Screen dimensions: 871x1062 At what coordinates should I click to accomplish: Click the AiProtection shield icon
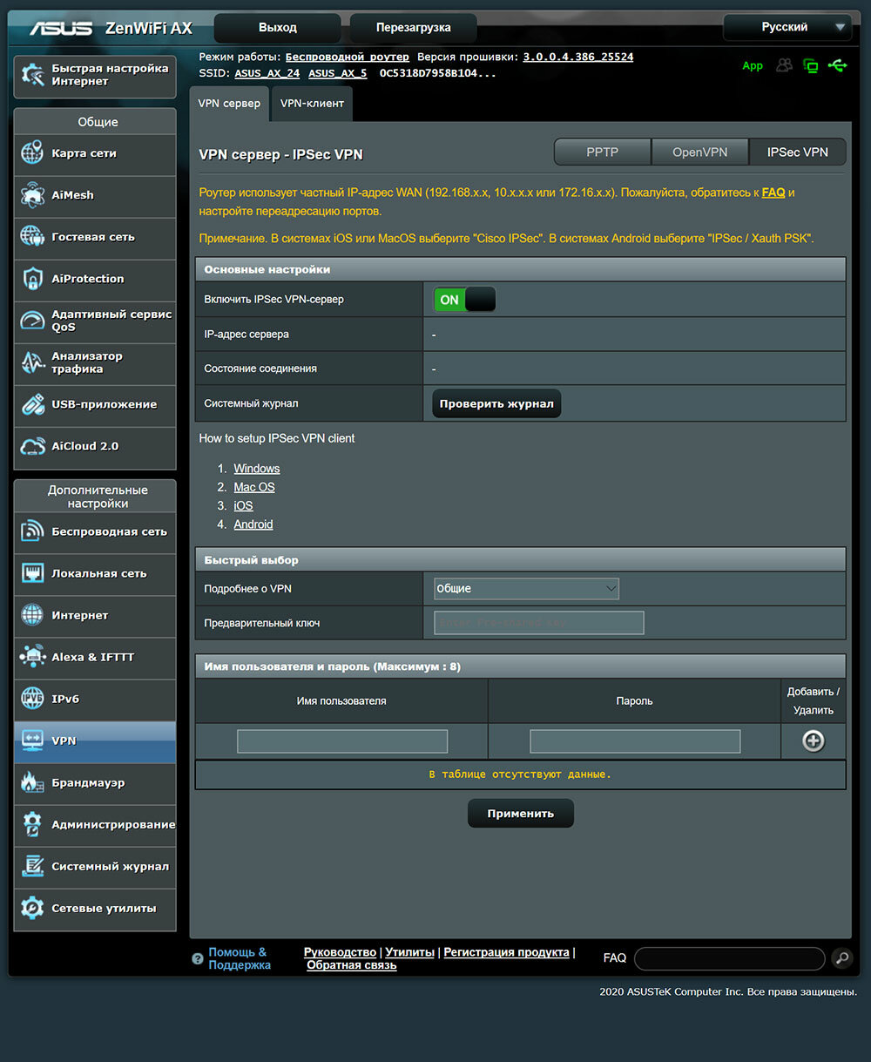point(32,279)
